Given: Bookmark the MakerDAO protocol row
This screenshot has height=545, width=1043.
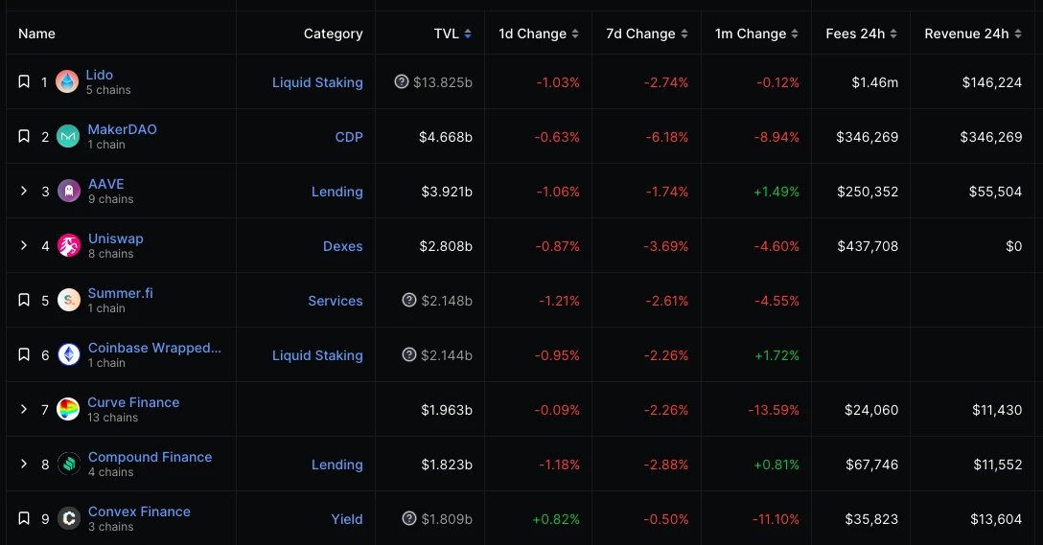Looking at the screenshot, I should (x=24, y=137).
